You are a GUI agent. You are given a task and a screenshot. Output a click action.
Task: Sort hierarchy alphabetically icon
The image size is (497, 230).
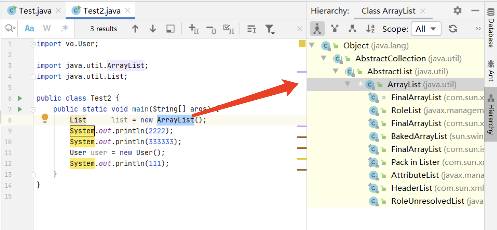(x=370, y=28)
